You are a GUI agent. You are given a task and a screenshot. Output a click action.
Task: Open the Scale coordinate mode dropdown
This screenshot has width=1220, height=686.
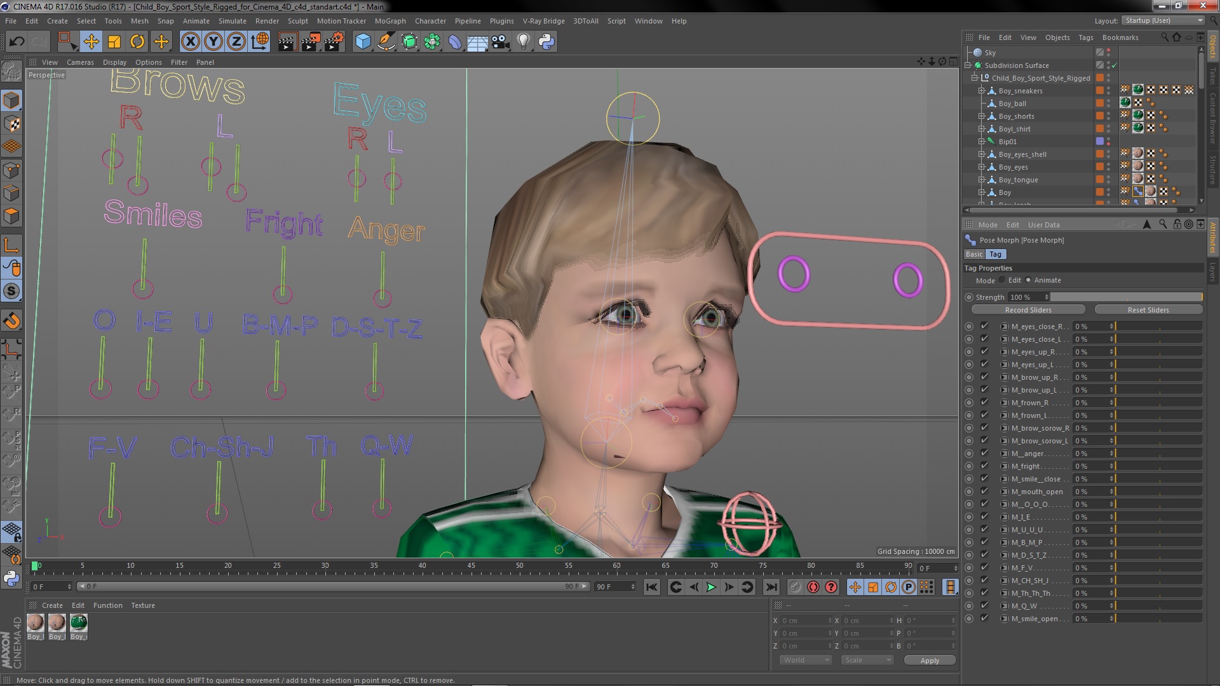click(867, 660)
